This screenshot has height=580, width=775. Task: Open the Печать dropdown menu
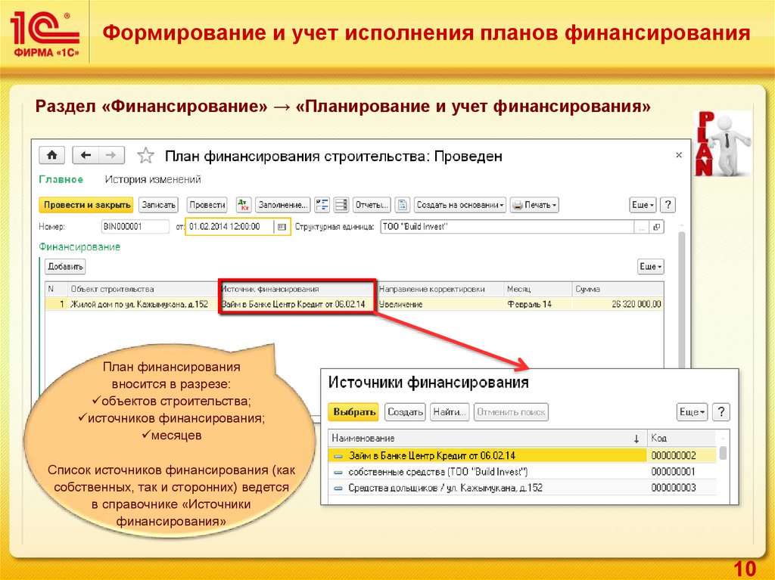534,205
